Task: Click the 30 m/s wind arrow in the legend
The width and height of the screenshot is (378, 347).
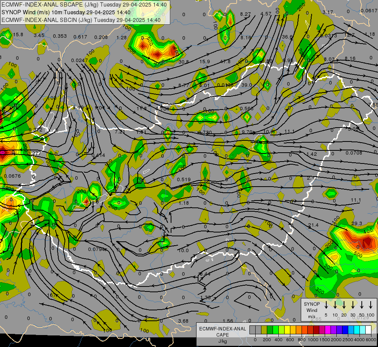Action: pyautogui.click(x=353, y=305)
